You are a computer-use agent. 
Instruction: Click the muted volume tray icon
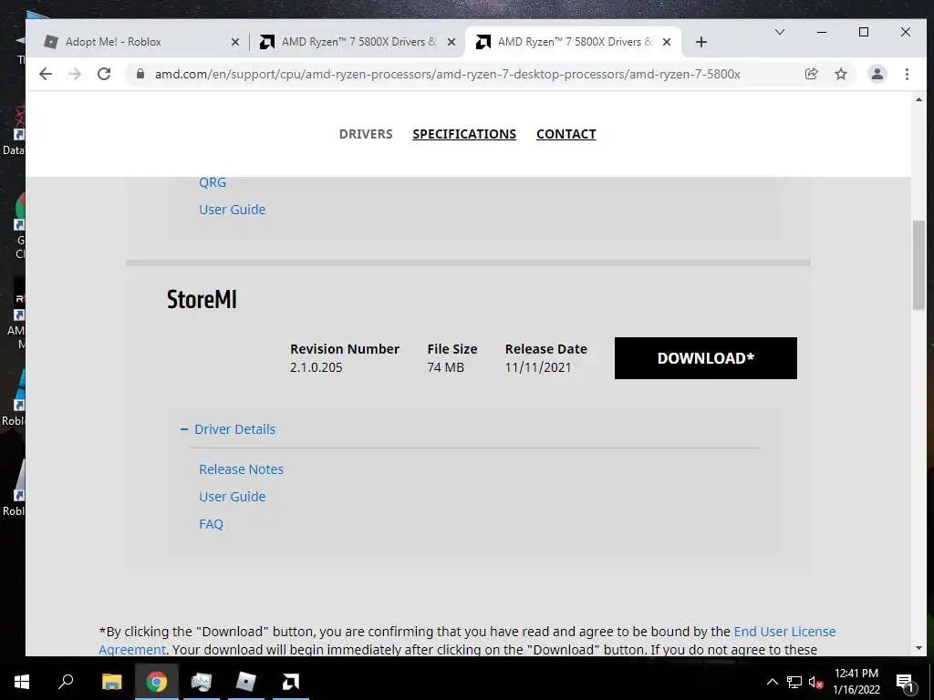tap(815, 682)
